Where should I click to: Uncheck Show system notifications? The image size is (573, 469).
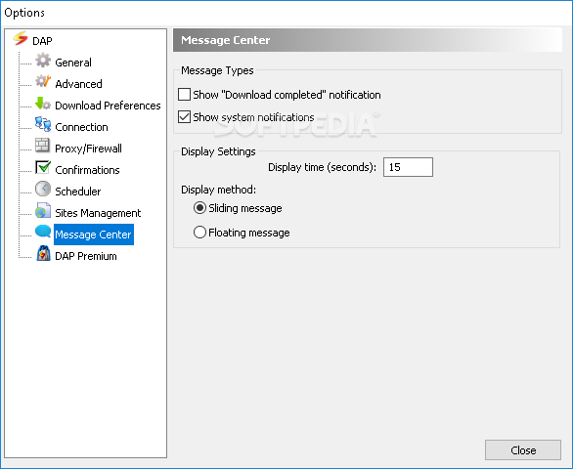(184, 117)
